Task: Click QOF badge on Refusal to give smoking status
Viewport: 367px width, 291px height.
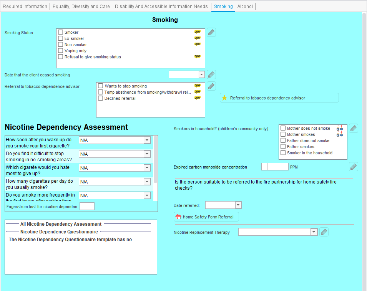Action: click(x=198, y=56)
